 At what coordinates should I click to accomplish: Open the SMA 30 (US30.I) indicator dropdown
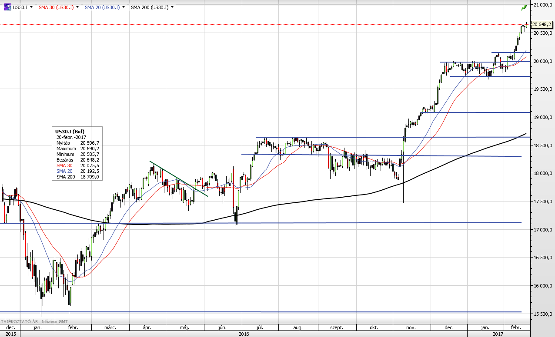click(x=78, y=7)
